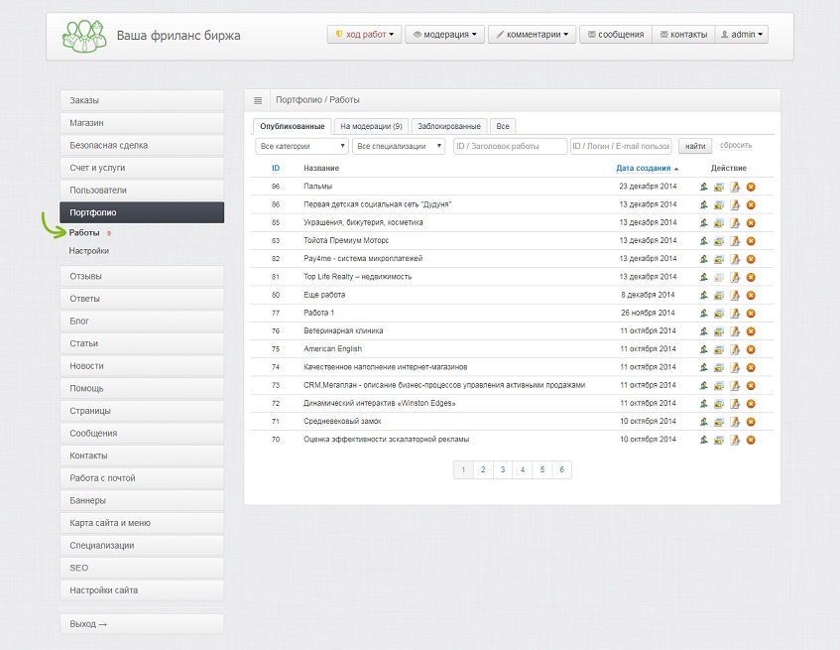The height and width of the screenshot is (650, 840).
Task: Sort the table by ID column
Action: 276,168
